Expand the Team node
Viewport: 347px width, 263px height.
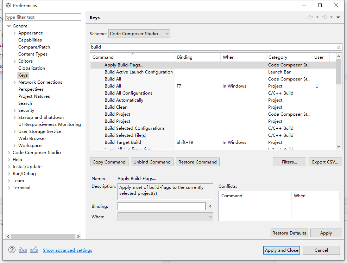pyautogui.click(x=9, y=181)
